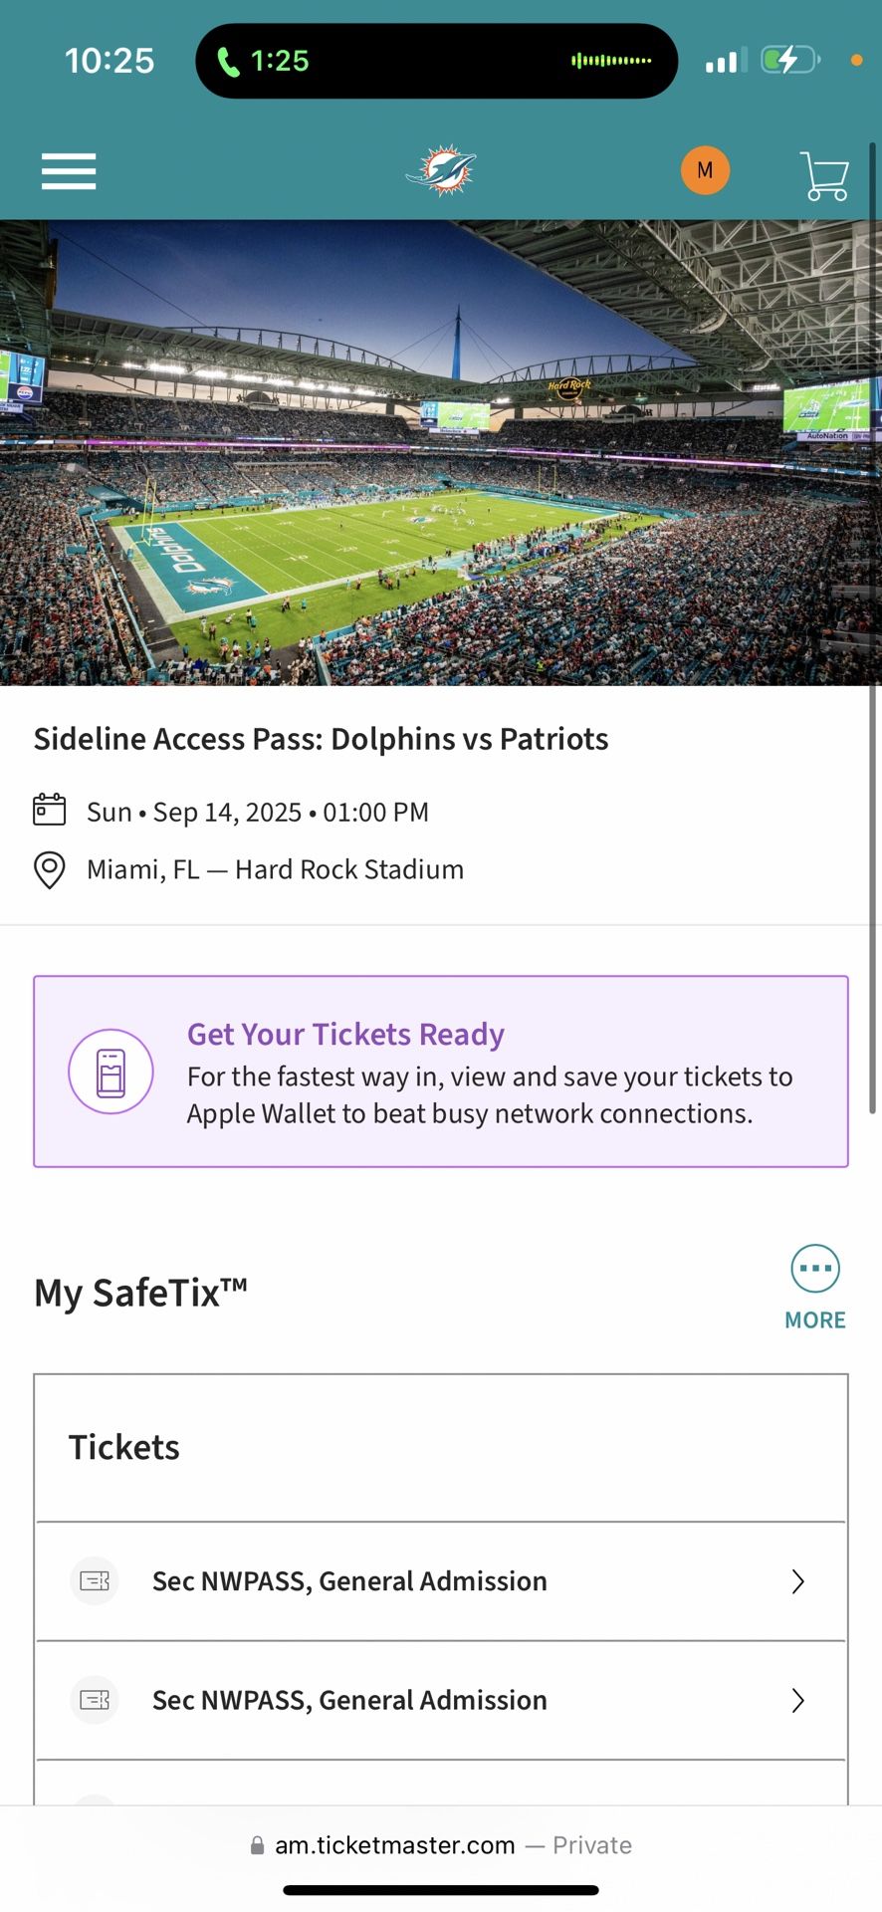Tap the phone ticket icon in banner
The width and height of the screenshot is (882, 1912).
pos(110,1072)
